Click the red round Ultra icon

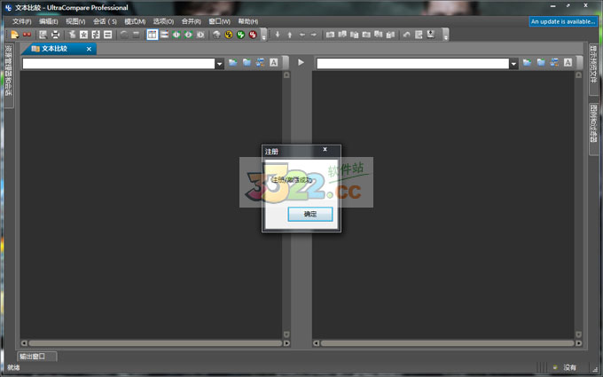pyautogui.click(x=253, y=35)
